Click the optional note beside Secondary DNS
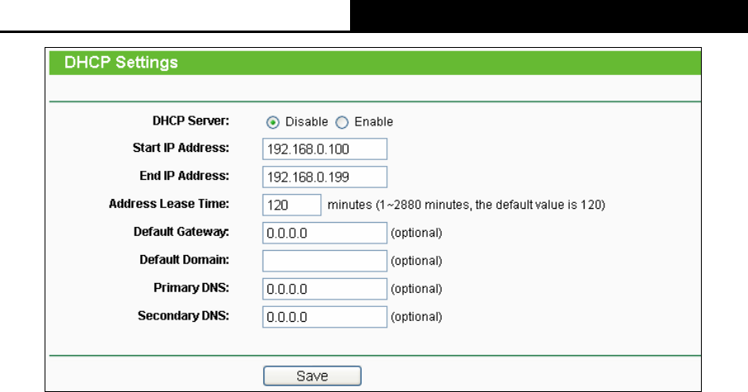Viewport: 748px width, 392px height. [416, 317]
